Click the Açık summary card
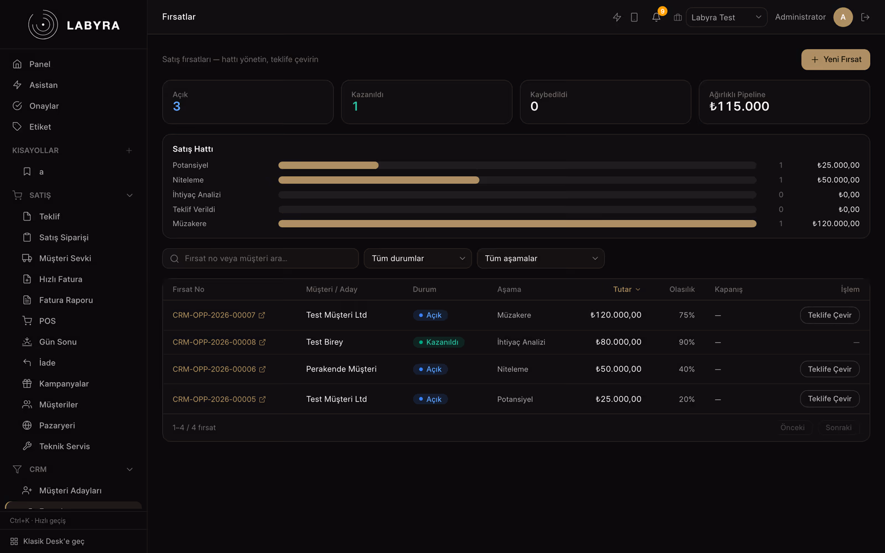Screen dimensions: 885x553 click(x=248, y=102)
